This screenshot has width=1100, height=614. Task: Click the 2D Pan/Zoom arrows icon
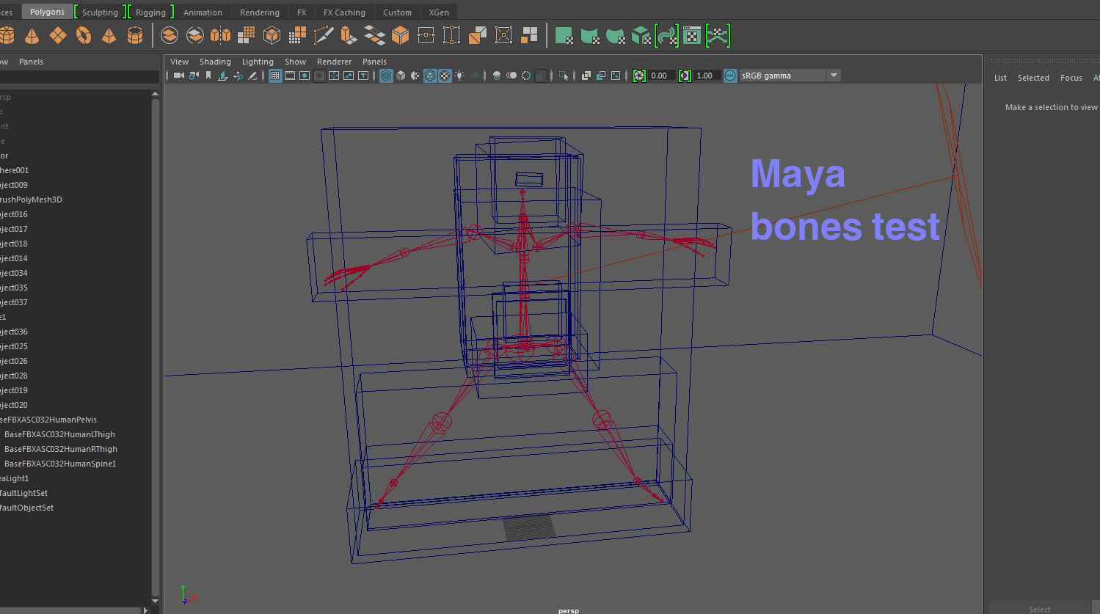(237, 76)
